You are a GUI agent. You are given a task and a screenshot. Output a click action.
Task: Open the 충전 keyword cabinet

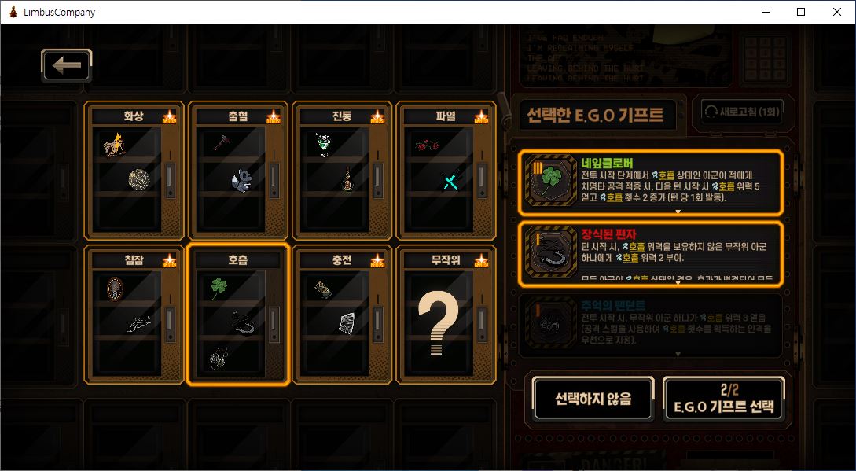coord(342,315)
